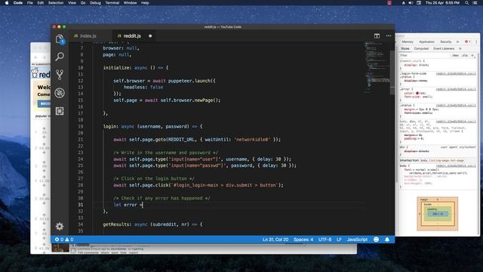Open the Security tab in DevTools
483x272 pixels.
tap(445, 42)
